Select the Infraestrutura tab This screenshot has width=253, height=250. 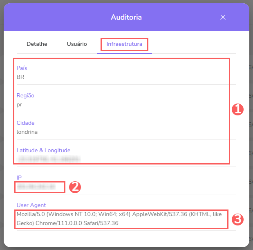tap(124, 44)
